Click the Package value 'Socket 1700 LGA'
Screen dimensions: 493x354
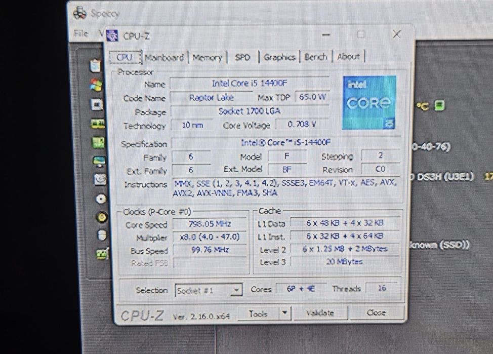point(250,111)
